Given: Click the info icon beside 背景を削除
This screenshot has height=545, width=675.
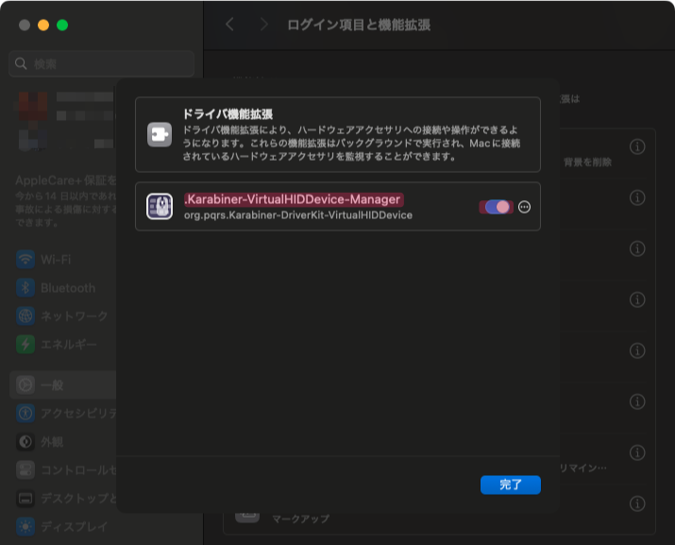Looking at the screenshot, I should [637, 147].
